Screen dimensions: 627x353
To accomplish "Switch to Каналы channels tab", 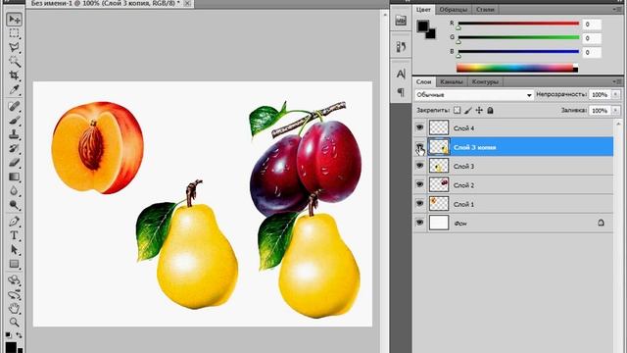I will coord(452,81).
